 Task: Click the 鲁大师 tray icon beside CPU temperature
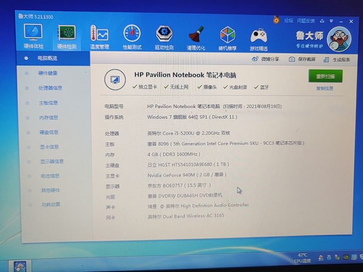[x=321, y=258]
